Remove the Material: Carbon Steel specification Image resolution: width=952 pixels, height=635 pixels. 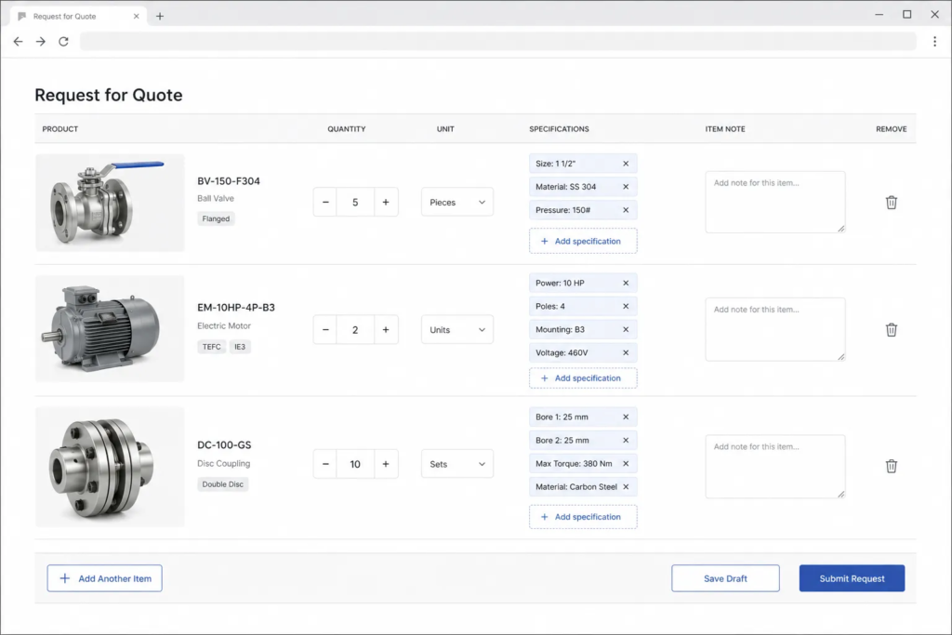[x=626, y=487]
